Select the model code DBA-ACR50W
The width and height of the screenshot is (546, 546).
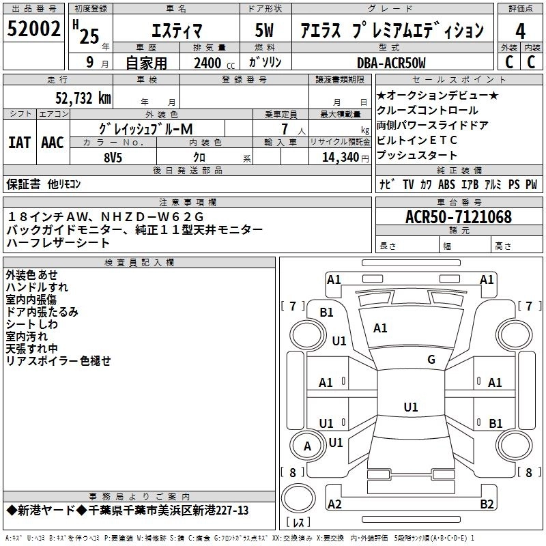pyautogui.click(x=391, y=63)
